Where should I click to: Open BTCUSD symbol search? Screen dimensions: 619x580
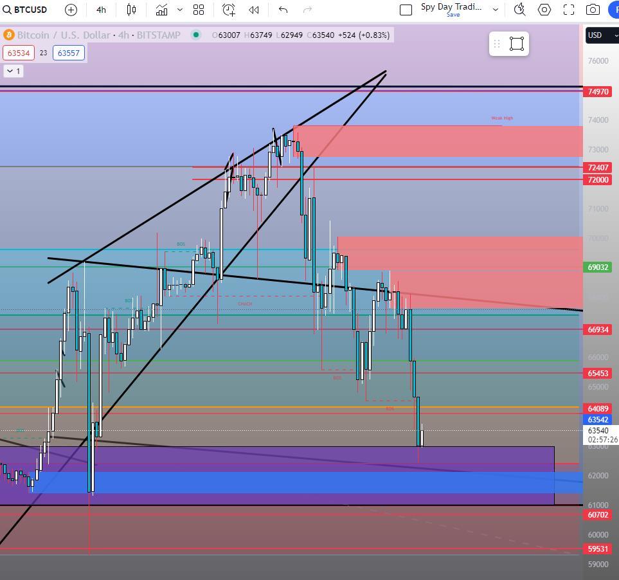click(24, 10)
